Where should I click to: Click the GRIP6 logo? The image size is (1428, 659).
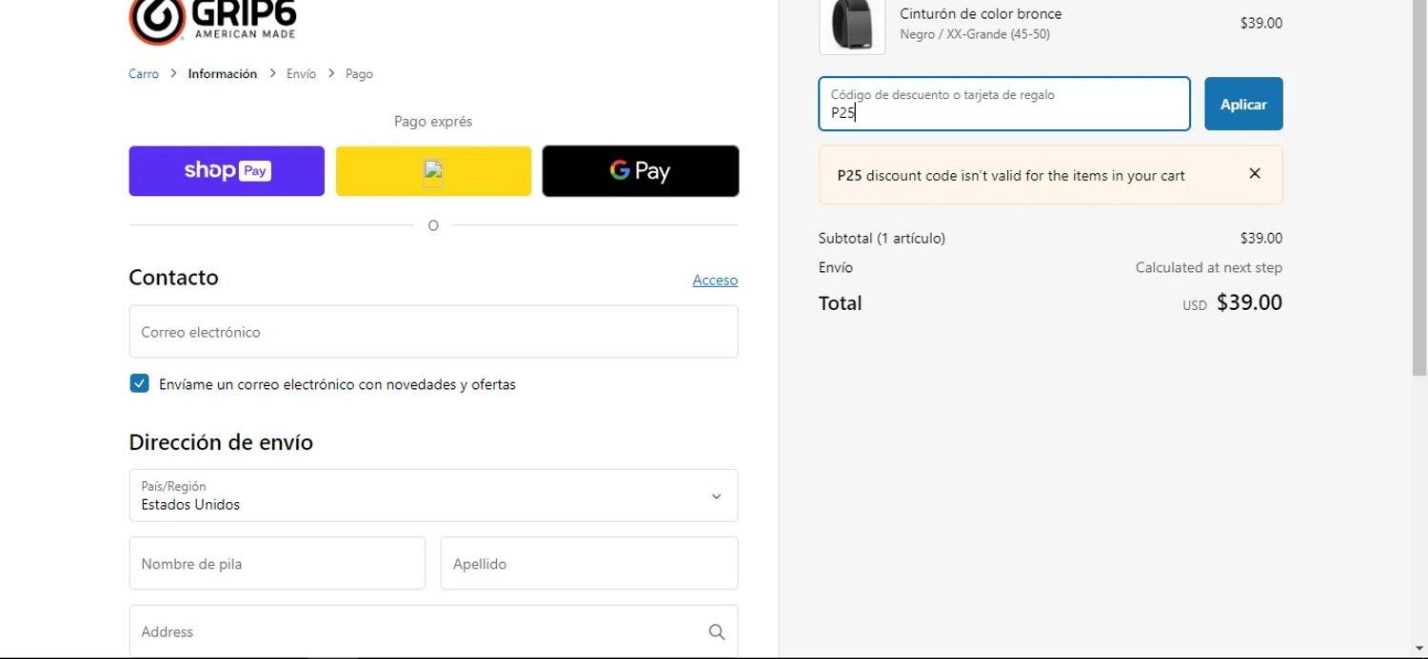(212, 21)
